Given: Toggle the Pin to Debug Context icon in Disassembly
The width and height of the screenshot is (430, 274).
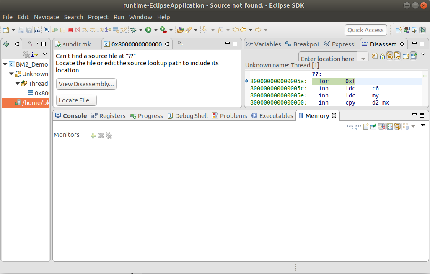Looking at the screenshot, I should 413,56.
